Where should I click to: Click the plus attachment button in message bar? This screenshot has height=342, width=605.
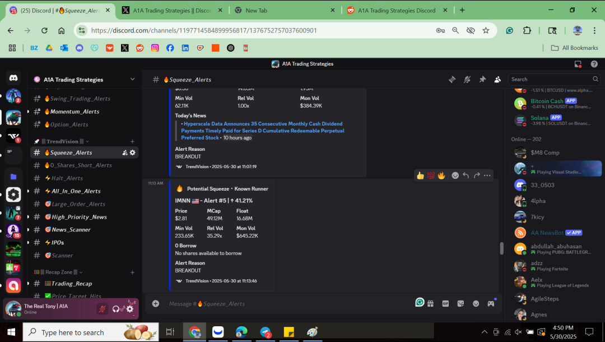point(156,304)
